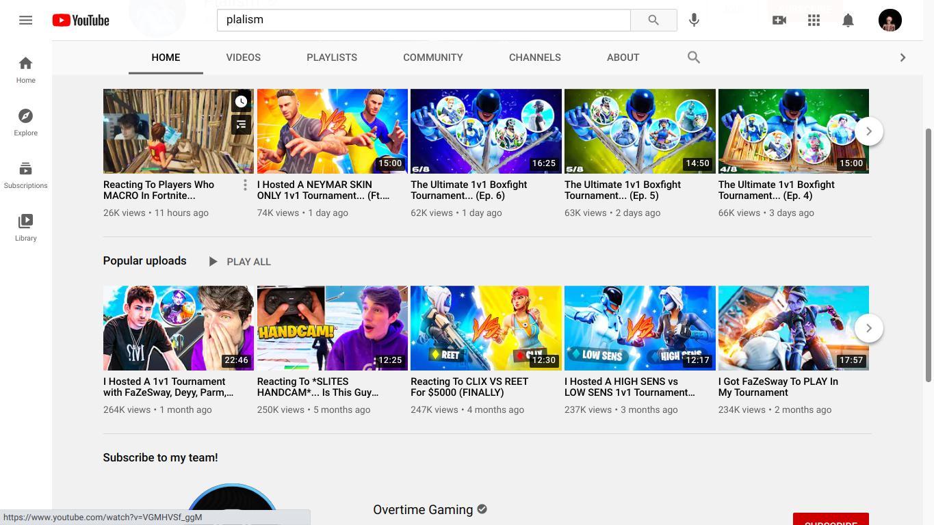
Task: Start voice search with microphone
Action: (694, 20)
